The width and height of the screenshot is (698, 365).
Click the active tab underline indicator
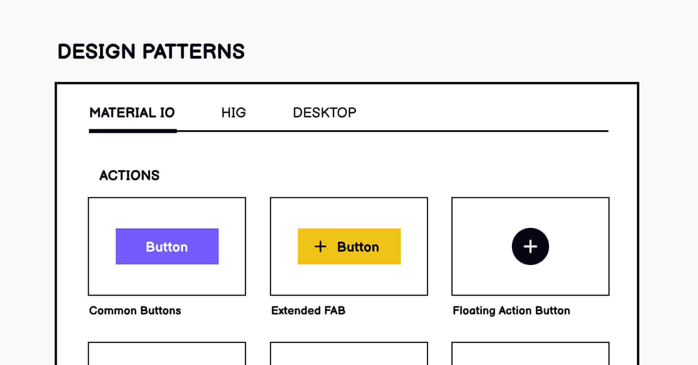[133, 131]
